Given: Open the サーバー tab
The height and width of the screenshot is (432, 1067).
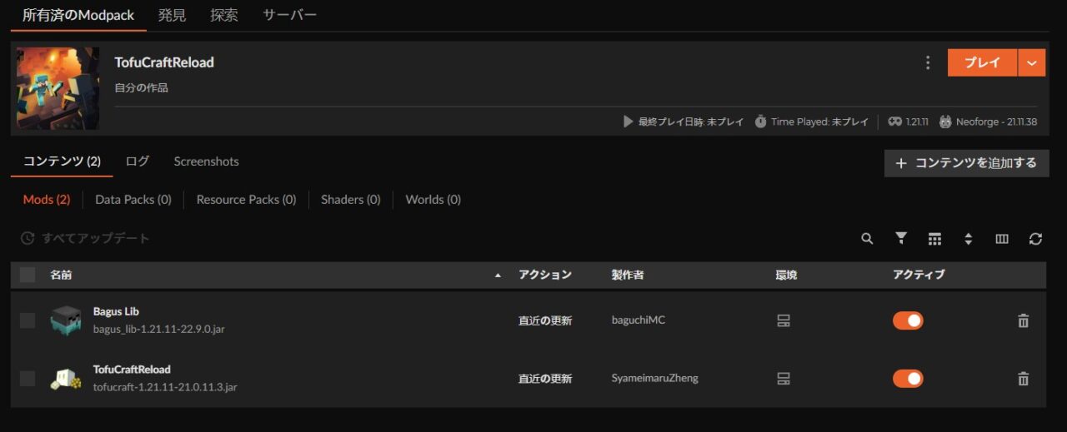Looking at the screenshot, I should [x=289, y=15].
